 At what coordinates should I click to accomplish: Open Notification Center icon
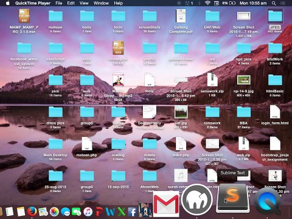283,3
